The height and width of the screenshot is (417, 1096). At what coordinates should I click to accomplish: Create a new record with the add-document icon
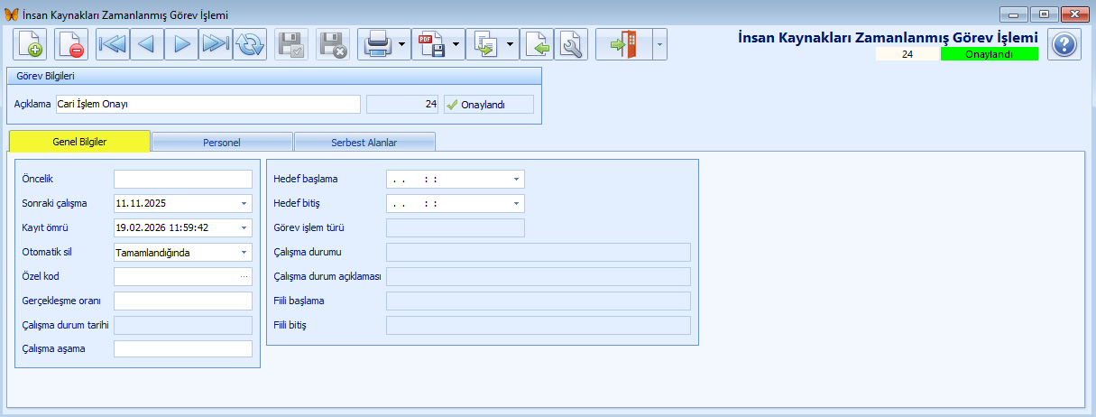coord(30,43)
